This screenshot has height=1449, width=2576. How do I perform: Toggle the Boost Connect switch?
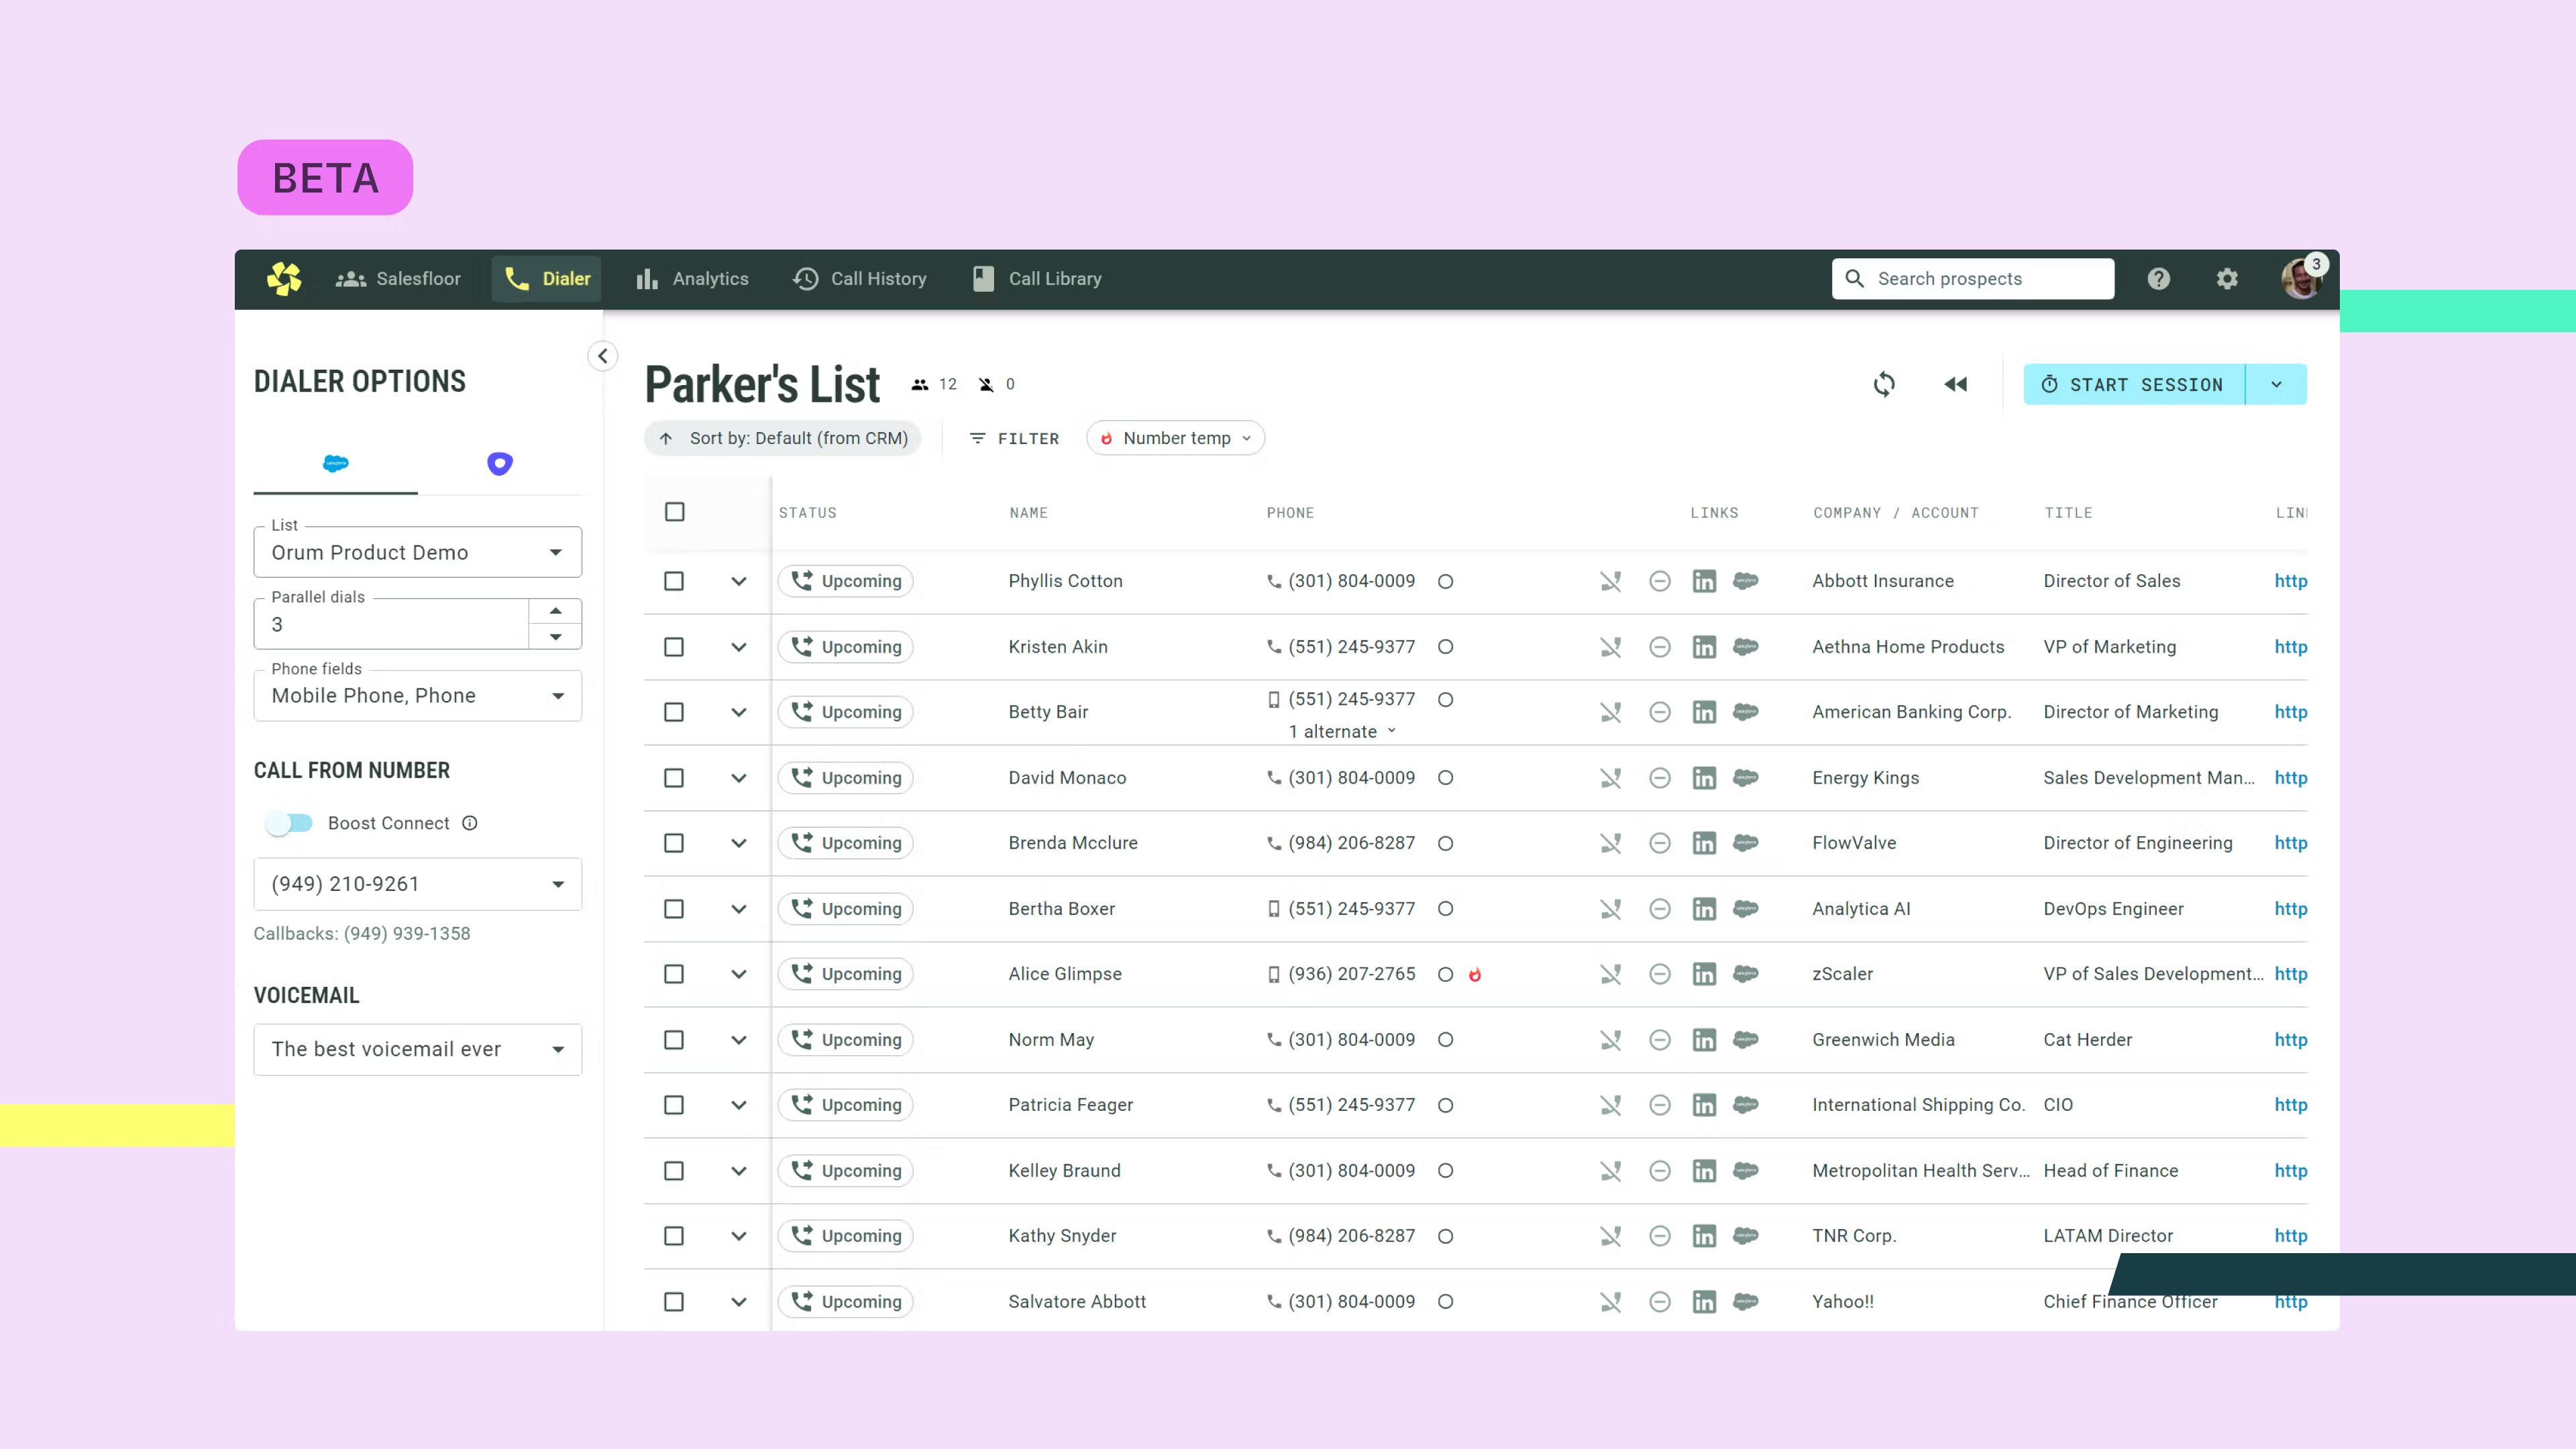(x=289, y=823)
